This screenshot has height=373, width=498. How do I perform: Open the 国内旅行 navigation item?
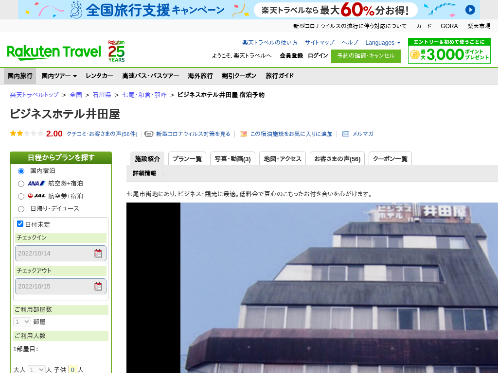point(20,76)
